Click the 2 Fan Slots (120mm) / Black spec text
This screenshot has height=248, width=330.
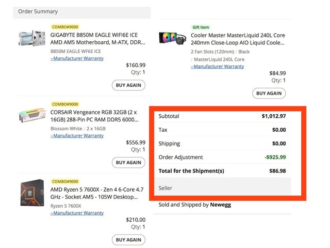[220, 52]
